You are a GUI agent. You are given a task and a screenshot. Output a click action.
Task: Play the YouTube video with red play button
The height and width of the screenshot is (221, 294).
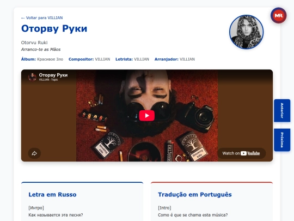(x=147, y=115)
